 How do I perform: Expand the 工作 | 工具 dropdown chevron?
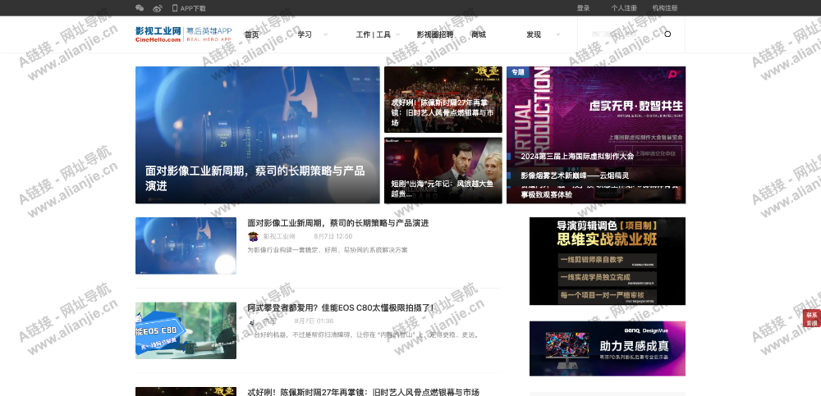(x=398, y=34)
